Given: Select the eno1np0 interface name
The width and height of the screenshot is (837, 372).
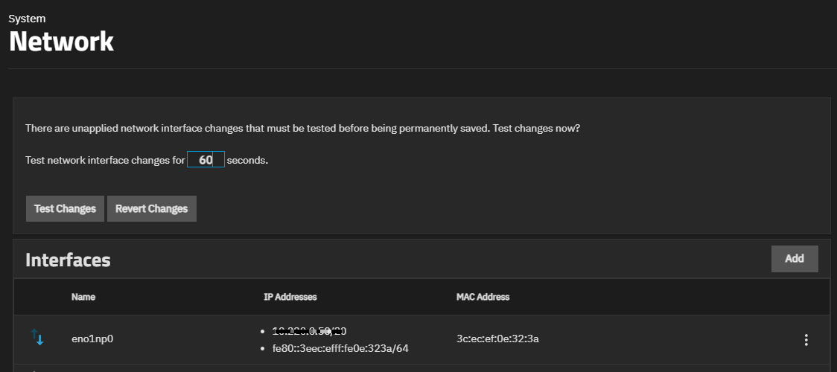Looking at the screenshot, I should tap(92, 339).
